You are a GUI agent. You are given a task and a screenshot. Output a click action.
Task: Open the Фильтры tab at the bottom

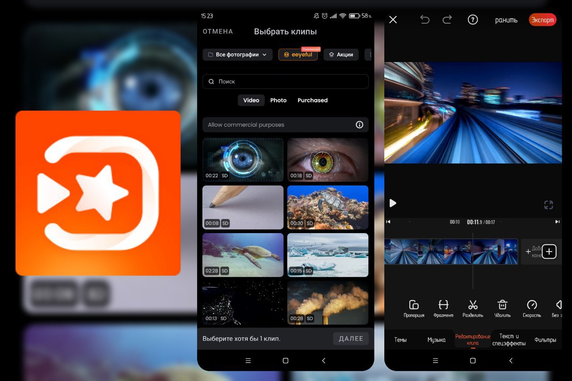point(546,339)
